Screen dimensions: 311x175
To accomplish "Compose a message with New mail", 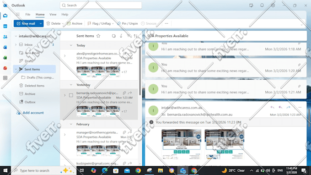I will pyautogui.click(x=26, y=23).
